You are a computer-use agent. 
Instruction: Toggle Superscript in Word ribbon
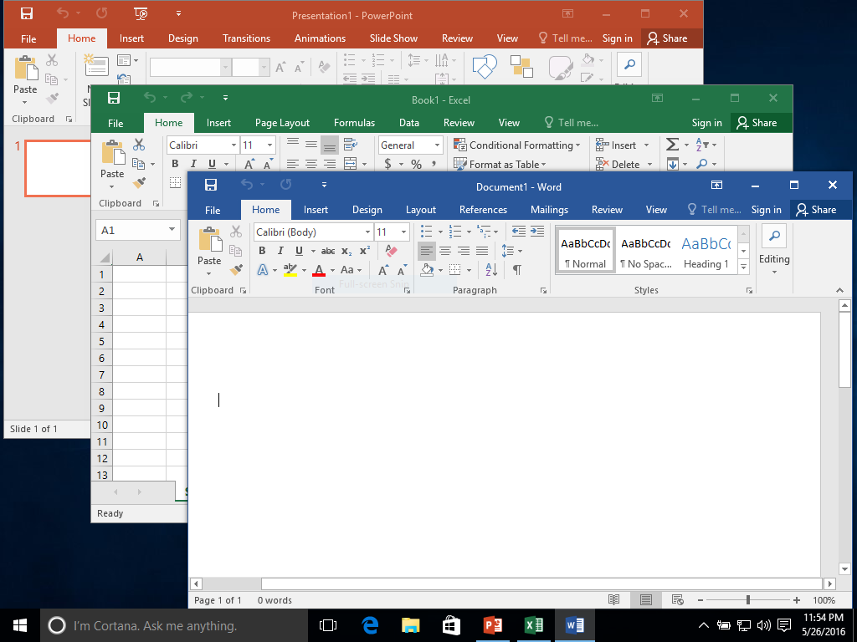click(365, 251)
